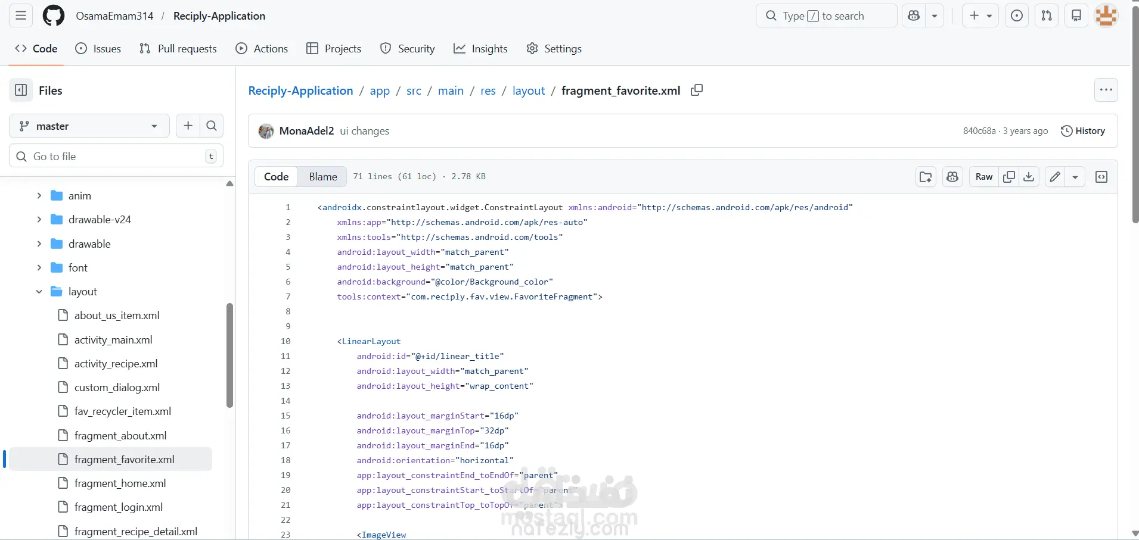Open the Security tab
The height and width of the screenshot is (540, 1139).
pyautogui.click(x=408, y=48)
